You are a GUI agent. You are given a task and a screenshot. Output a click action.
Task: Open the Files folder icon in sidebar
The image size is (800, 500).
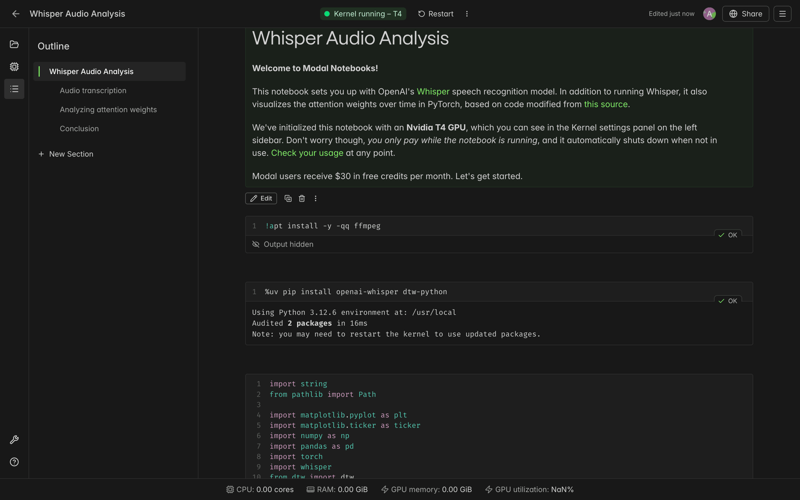click(x=14, y=44)
